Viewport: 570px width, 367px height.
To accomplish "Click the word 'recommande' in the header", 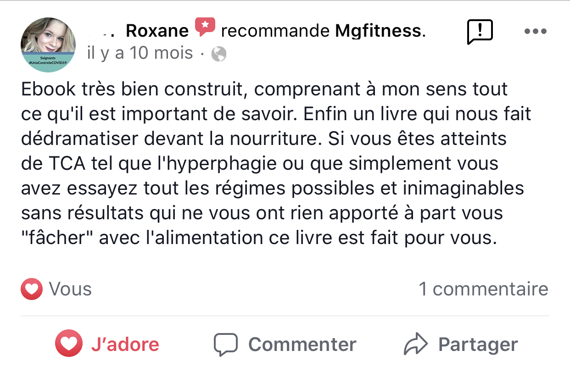I will pyautogui.click(x=275, y=31).
